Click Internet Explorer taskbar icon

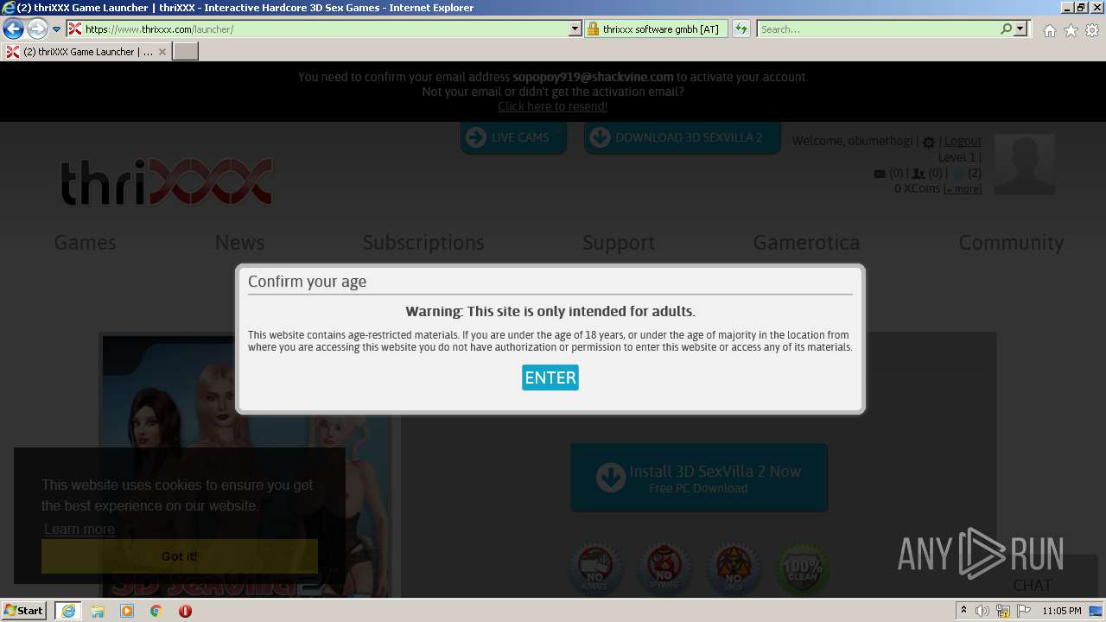(x=67, y=611)
